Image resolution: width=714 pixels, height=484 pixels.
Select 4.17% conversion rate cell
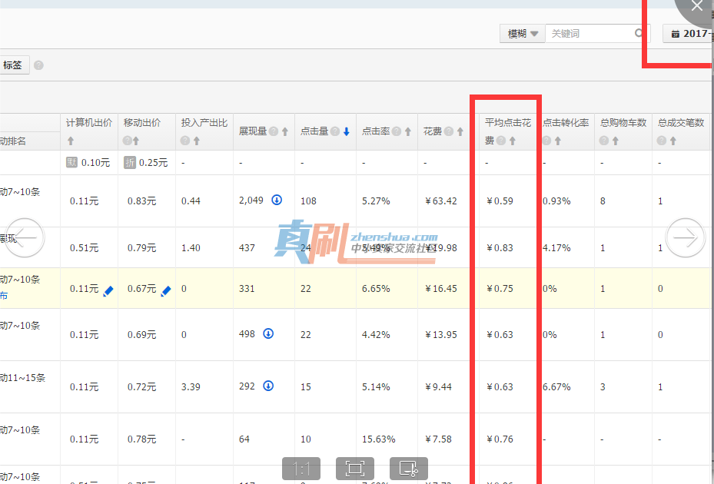(x=556, y=247)
